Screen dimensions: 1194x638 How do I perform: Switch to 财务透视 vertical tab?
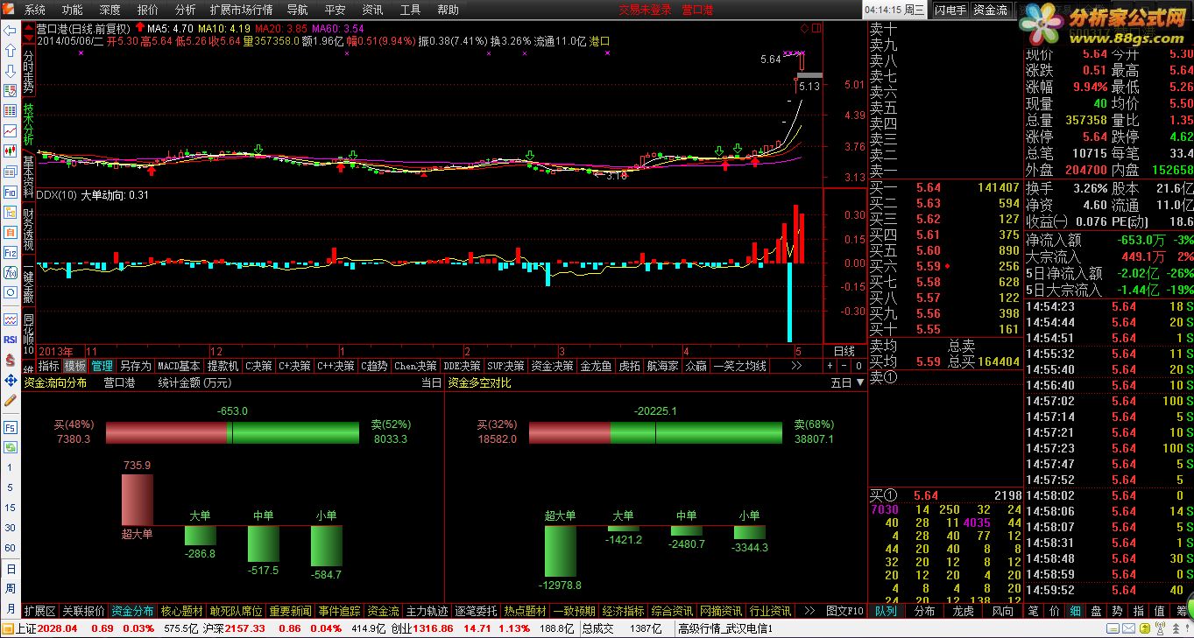click(28, 230)
